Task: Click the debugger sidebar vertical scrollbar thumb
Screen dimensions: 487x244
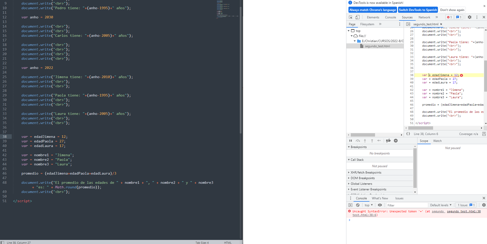Action: point(415,168)
